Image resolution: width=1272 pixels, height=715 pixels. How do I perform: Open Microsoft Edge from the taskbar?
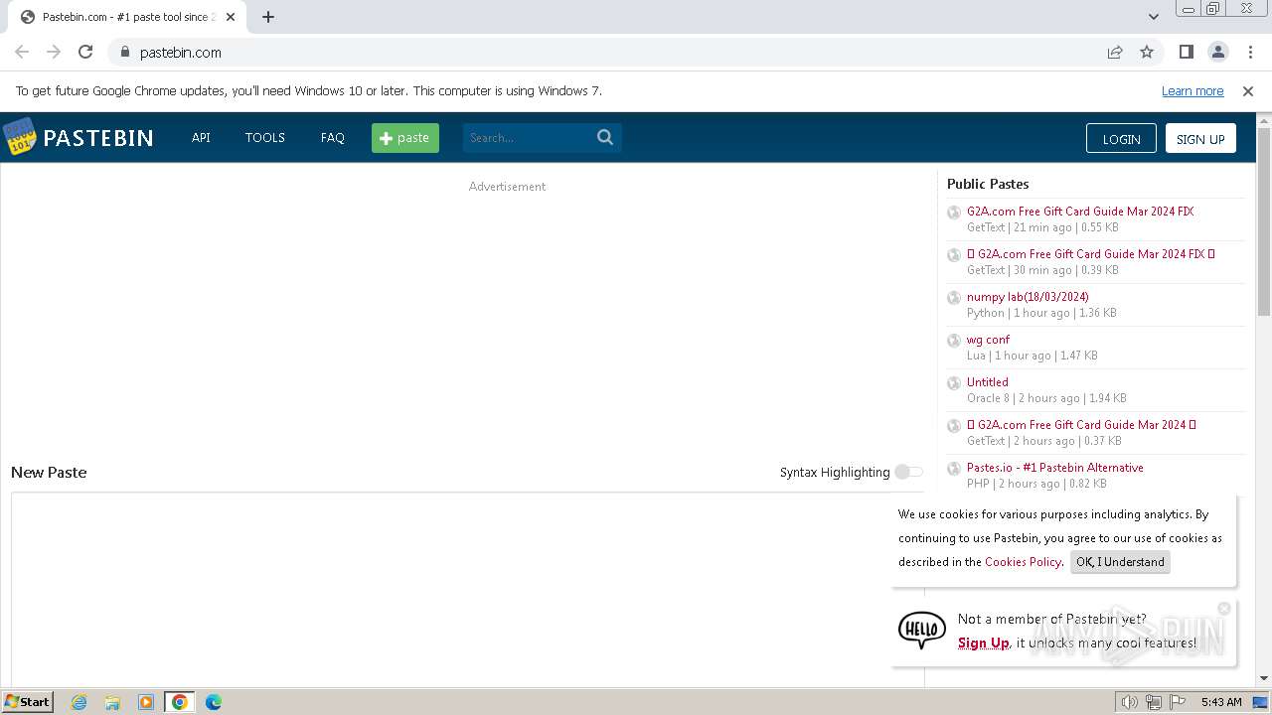point(214,702)
